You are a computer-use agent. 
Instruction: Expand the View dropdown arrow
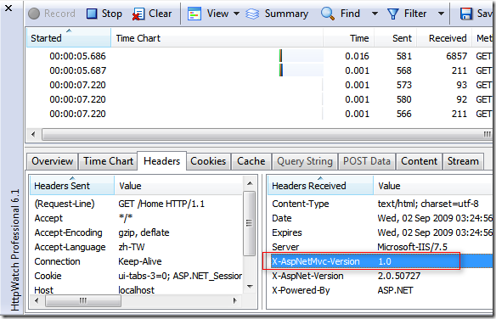point(236,14)
